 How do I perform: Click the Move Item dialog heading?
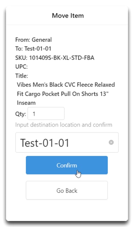click(x=68, y=16)
